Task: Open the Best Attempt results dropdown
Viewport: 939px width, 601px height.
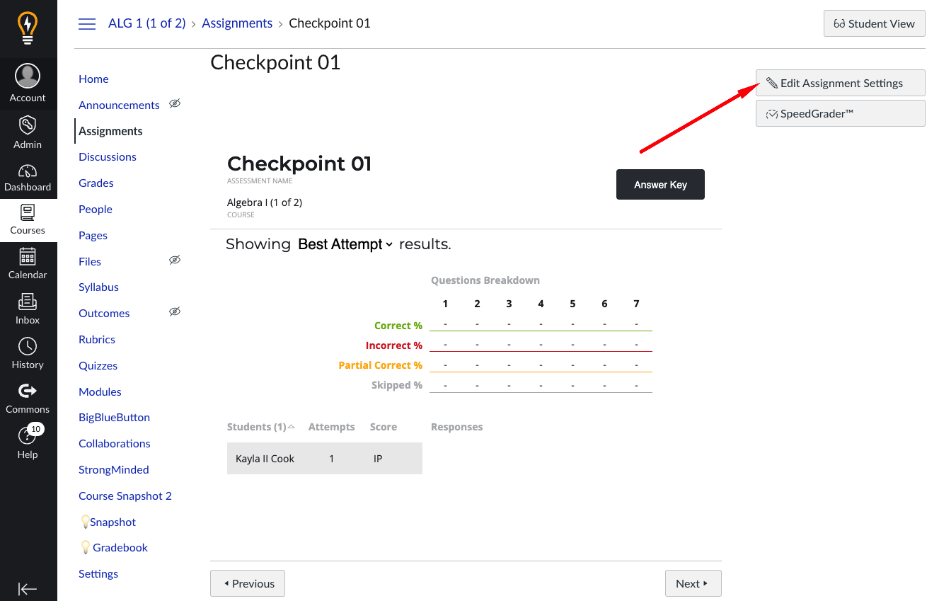Action: [345, 244]
